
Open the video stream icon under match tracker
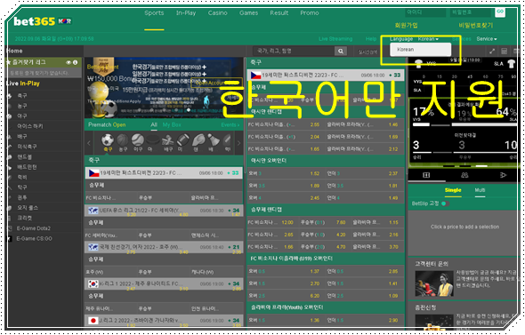pyautogui.click(x=503, y=175)
